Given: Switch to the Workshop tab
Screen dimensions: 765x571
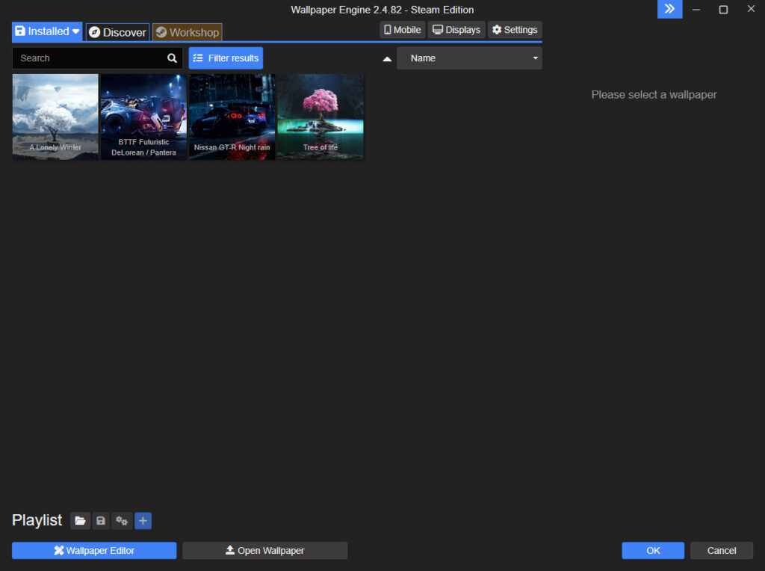Looking at the screenshot, I should pyautogui.click(x=188, y=32).
